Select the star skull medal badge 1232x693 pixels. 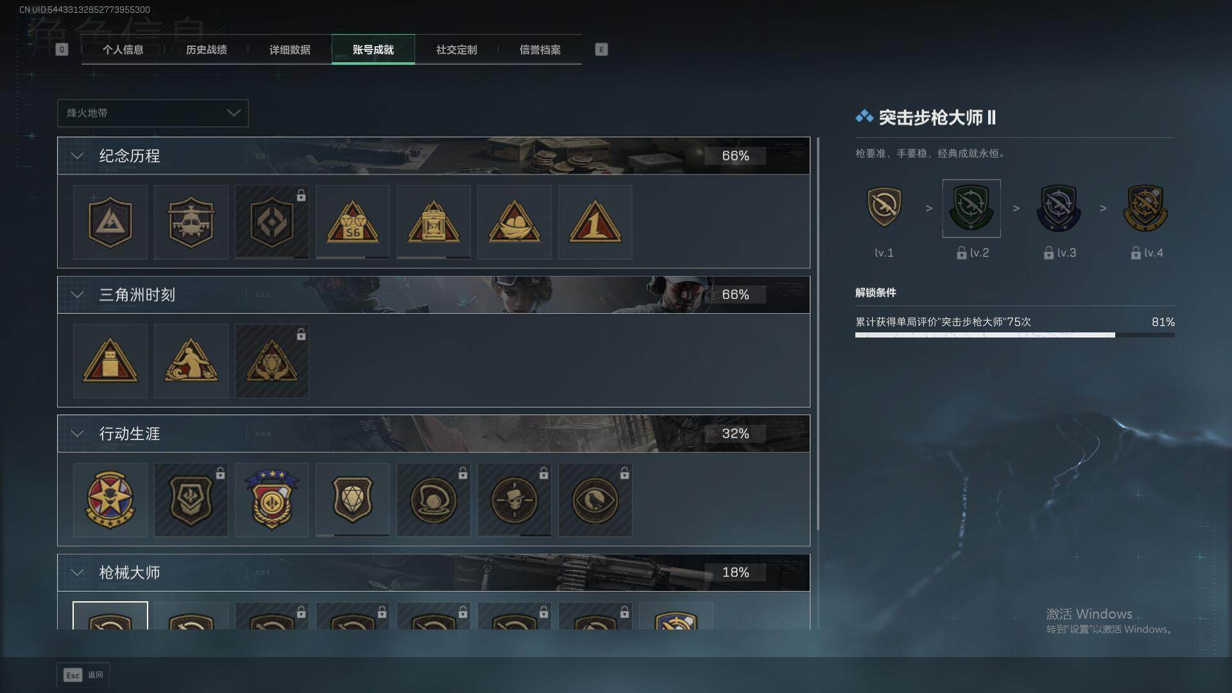[x=110, y=500]
